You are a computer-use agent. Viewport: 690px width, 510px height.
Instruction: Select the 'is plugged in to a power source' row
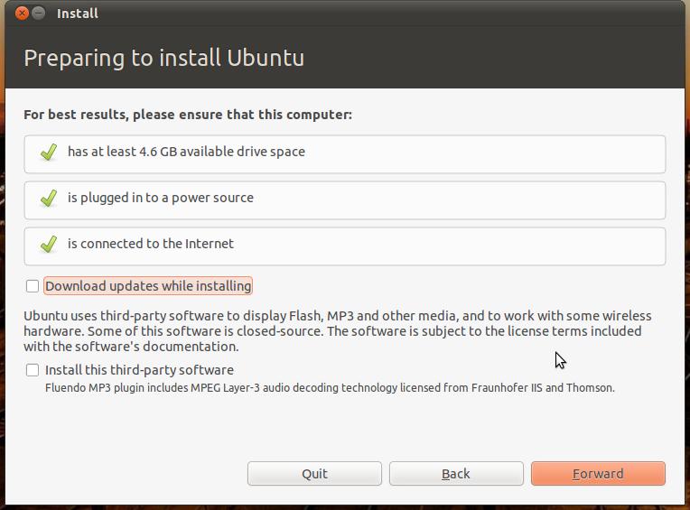tap(345, 200)
